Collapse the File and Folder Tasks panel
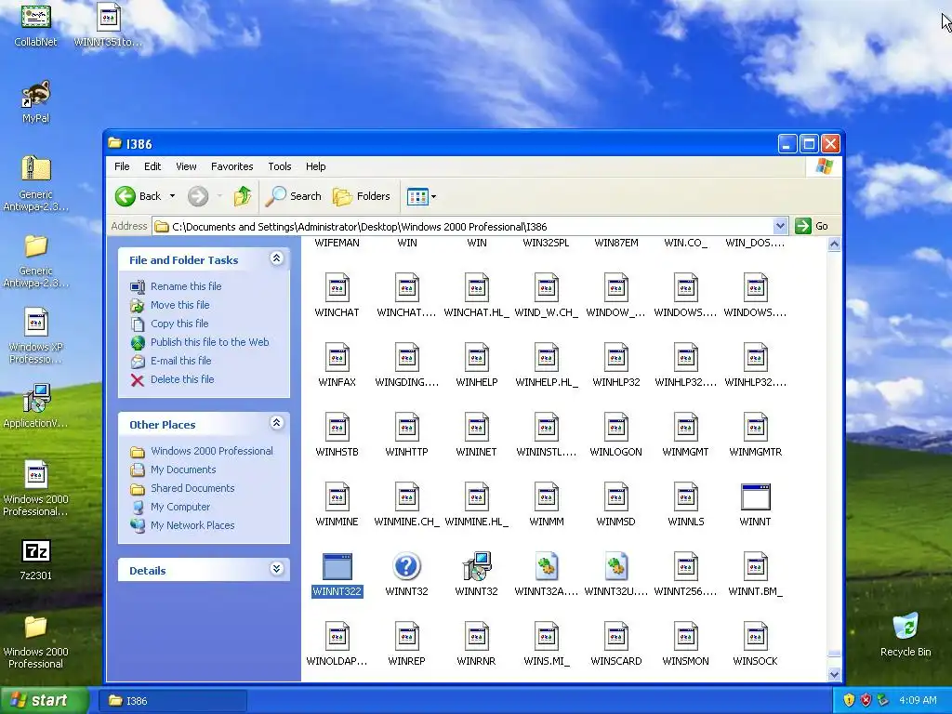Image resolution: width=952 pixels, height=714 pixels. click(276, 258)
